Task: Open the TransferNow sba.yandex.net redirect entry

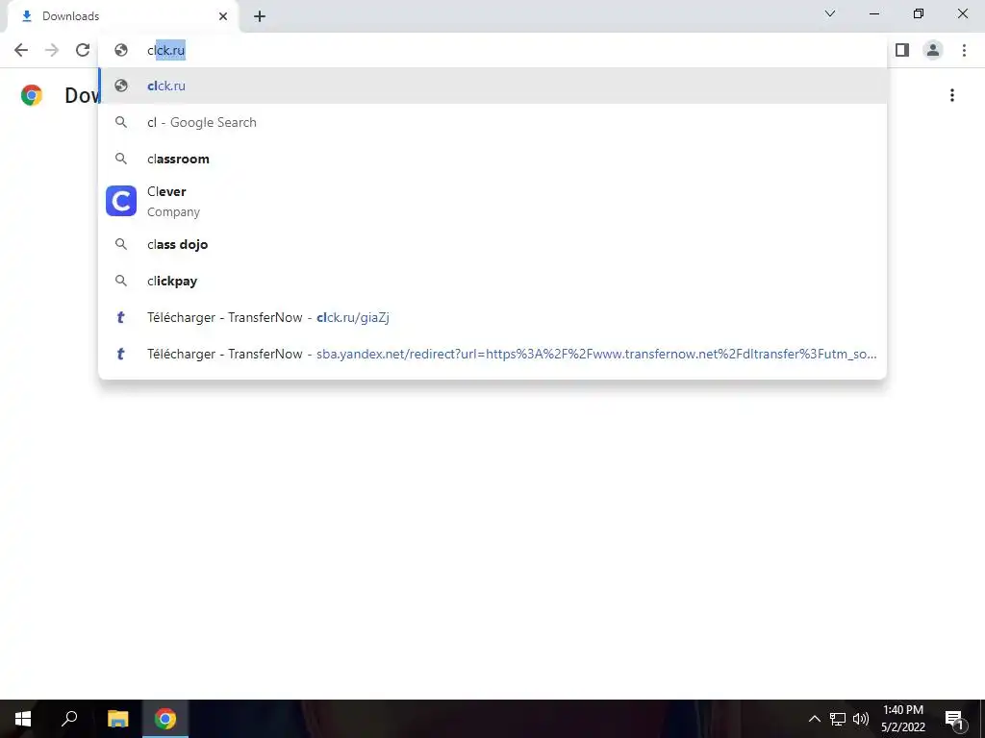Action: (x=492, y=354)
